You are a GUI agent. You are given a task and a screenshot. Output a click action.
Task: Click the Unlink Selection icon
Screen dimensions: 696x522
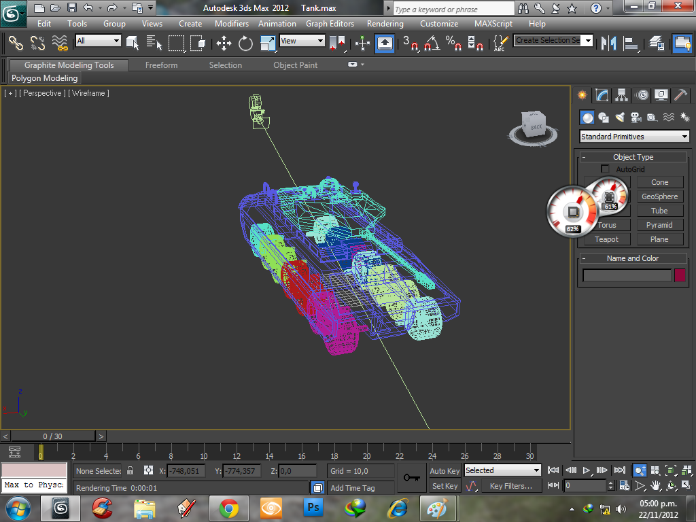[x=38, y=43]
